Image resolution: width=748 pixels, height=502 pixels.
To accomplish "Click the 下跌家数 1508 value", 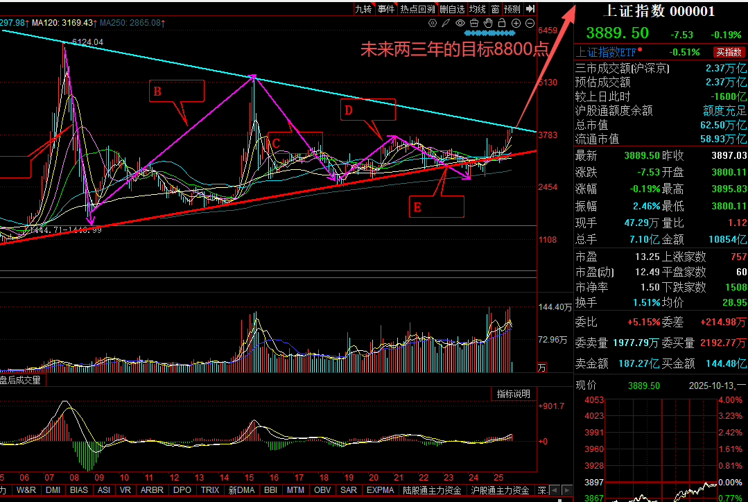I will pos(736,287).
